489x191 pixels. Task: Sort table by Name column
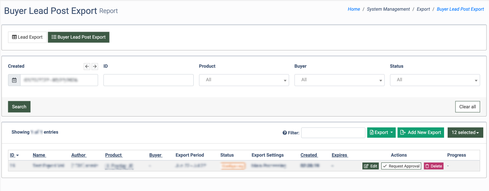point(39,155)
